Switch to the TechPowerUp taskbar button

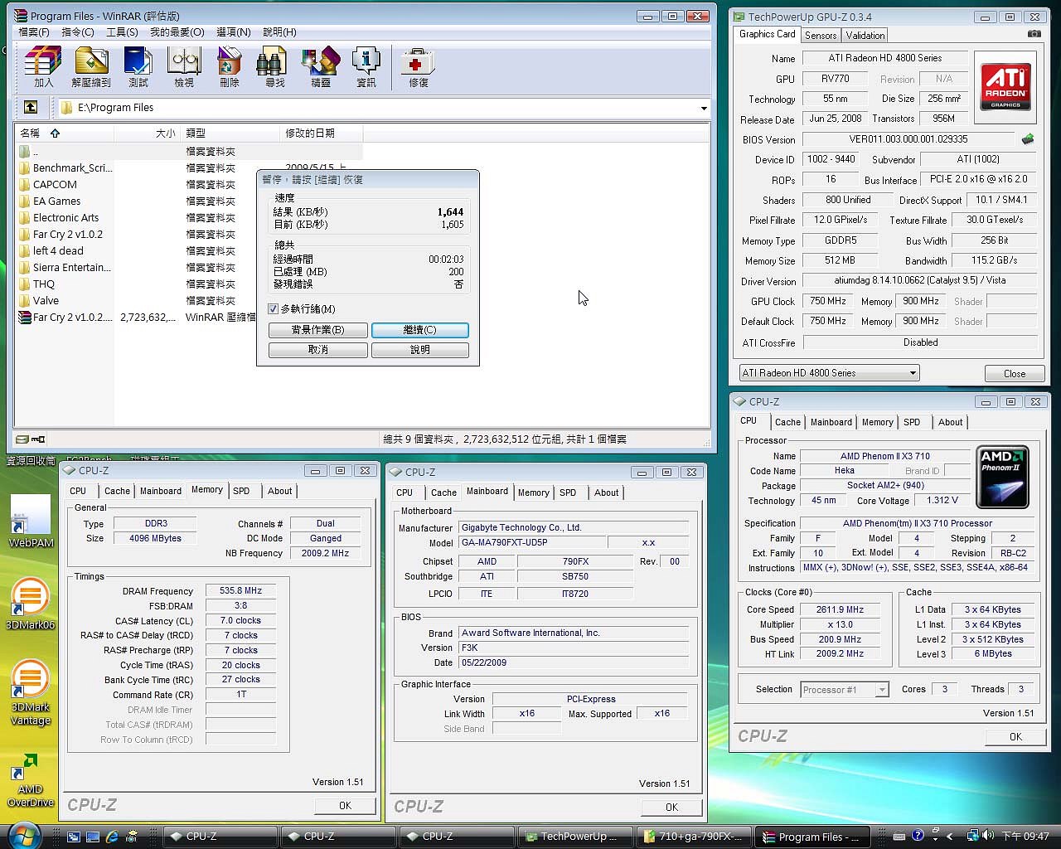pos(576,837)
